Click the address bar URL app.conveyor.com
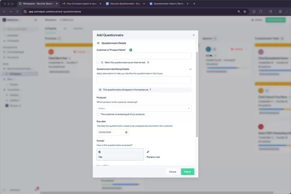 [55, 12]
